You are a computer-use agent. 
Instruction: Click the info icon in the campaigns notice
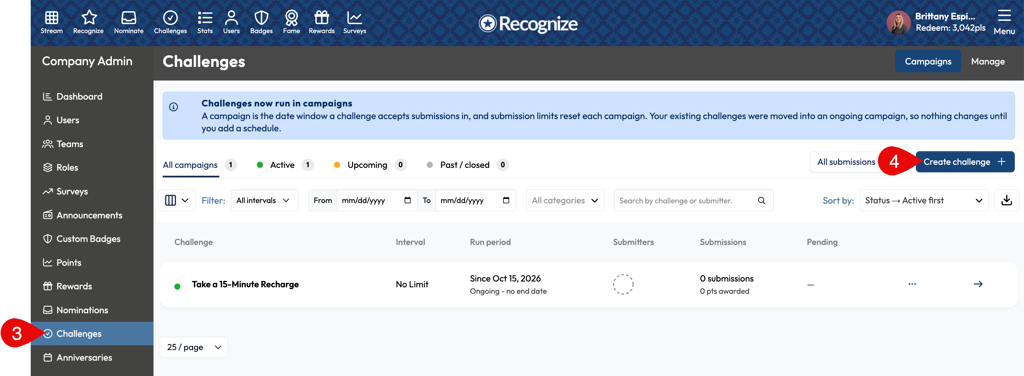173,107
